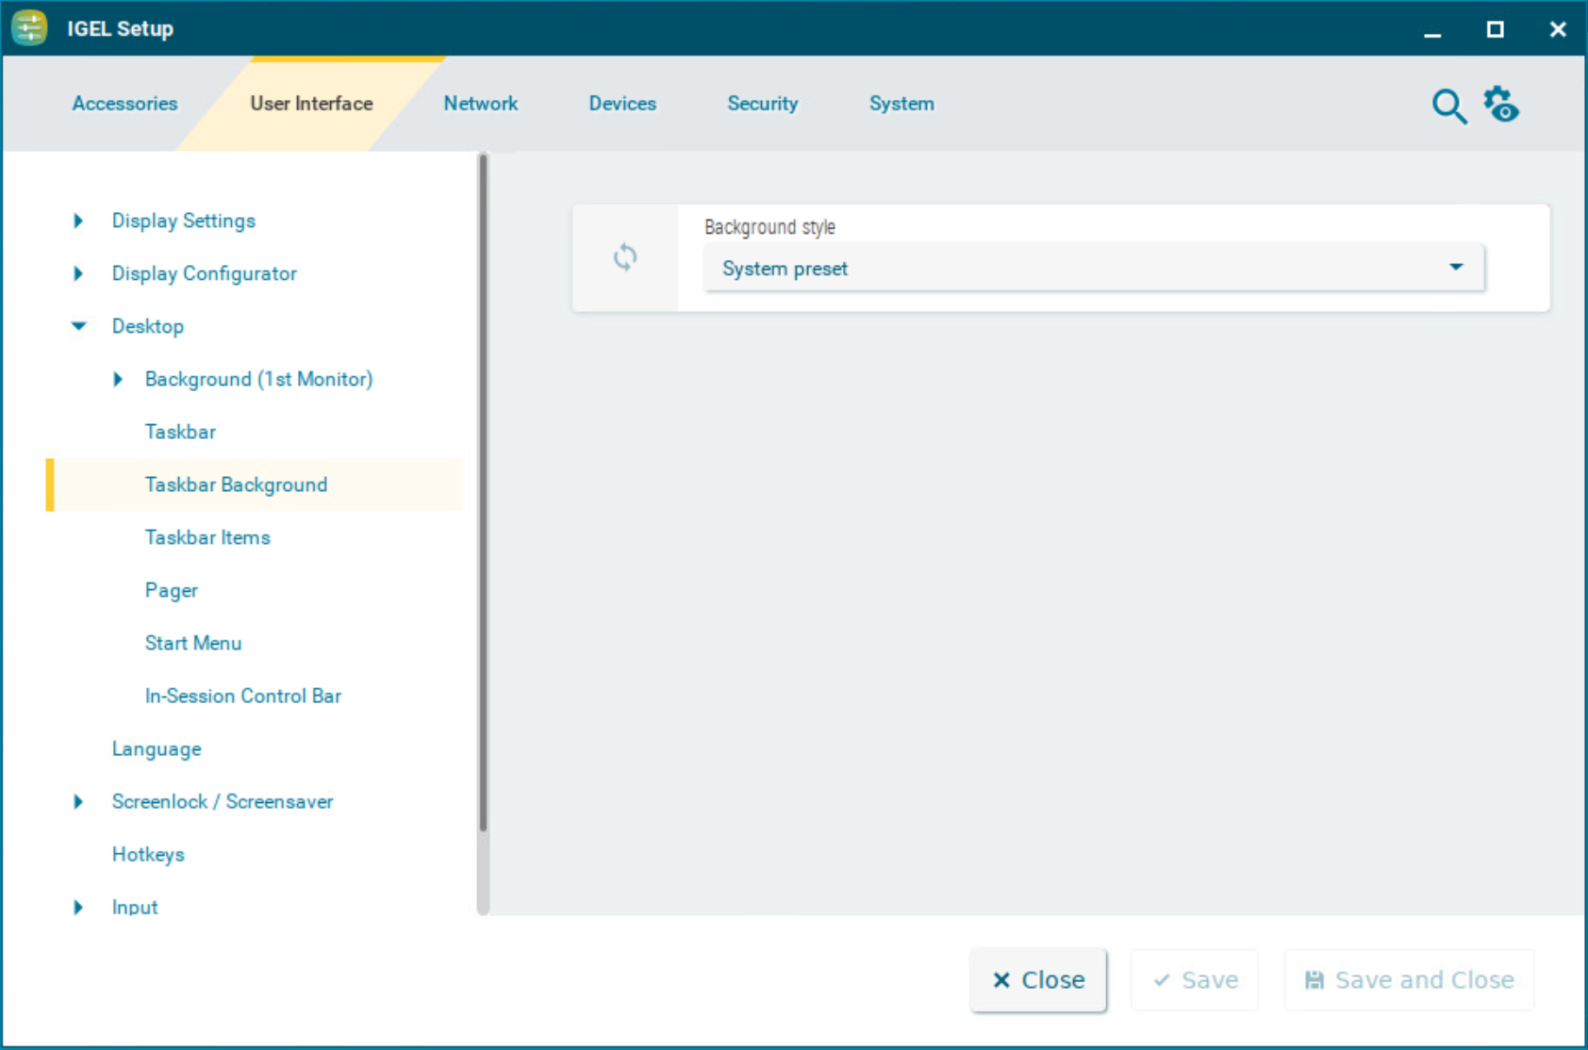This screenshot has width=1588, height=1050.
Task: Collapse the Desktop tree section
Action: (x=78, y=326)
